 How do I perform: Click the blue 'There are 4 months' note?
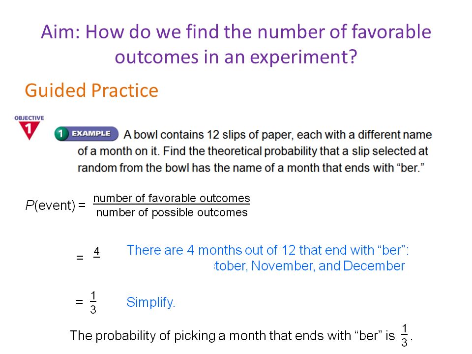tap(267, 258)
